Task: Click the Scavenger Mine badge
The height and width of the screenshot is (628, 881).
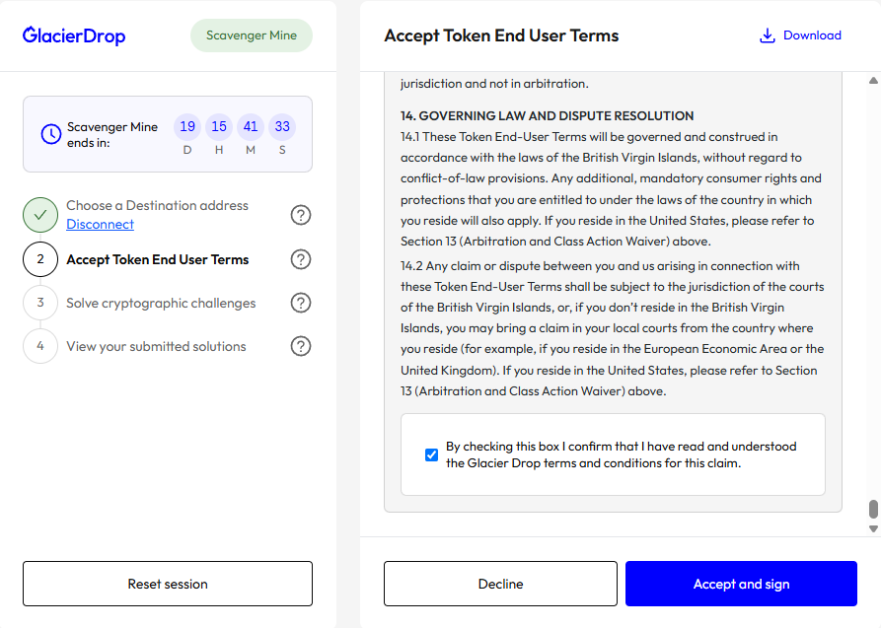Action: [251, 36]
